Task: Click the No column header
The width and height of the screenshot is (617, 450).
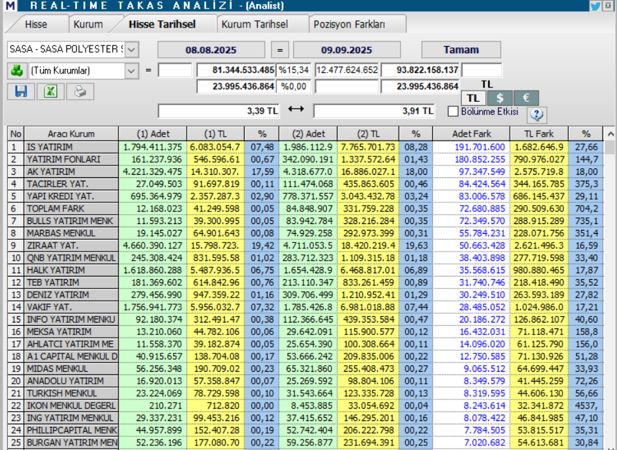Action: 16,134
